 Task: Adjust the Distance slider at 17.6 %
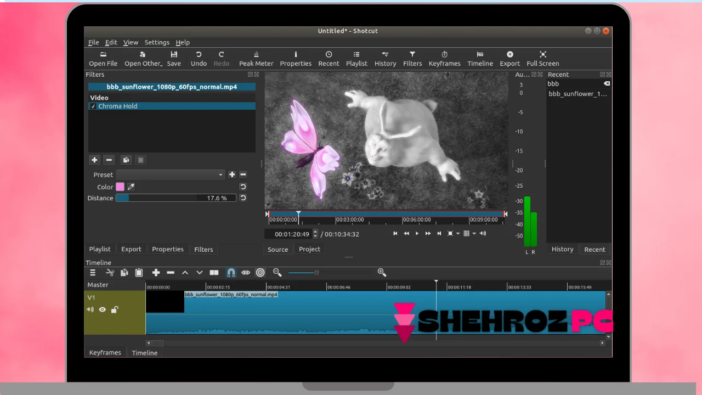(x=176, y=198)
